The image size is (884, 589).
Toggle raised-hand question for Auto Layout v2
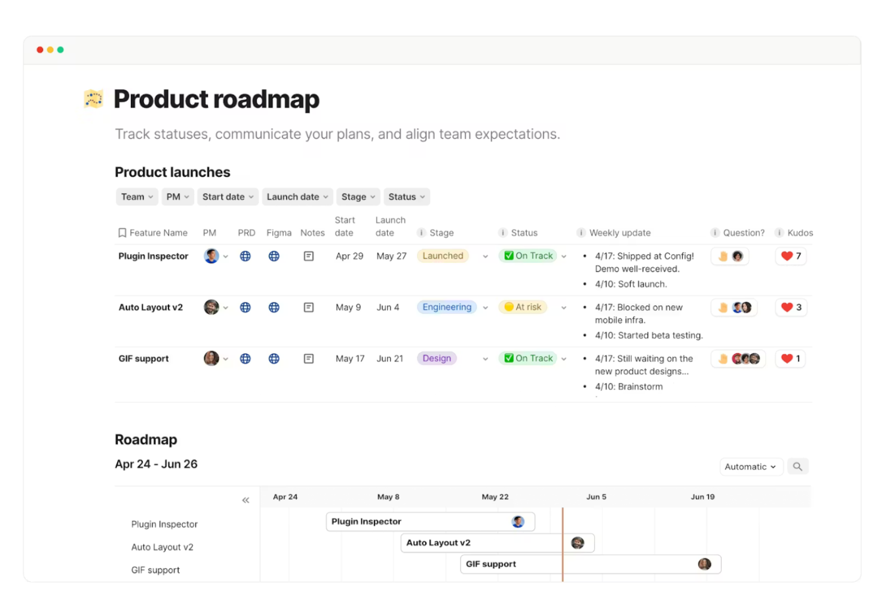734,307
